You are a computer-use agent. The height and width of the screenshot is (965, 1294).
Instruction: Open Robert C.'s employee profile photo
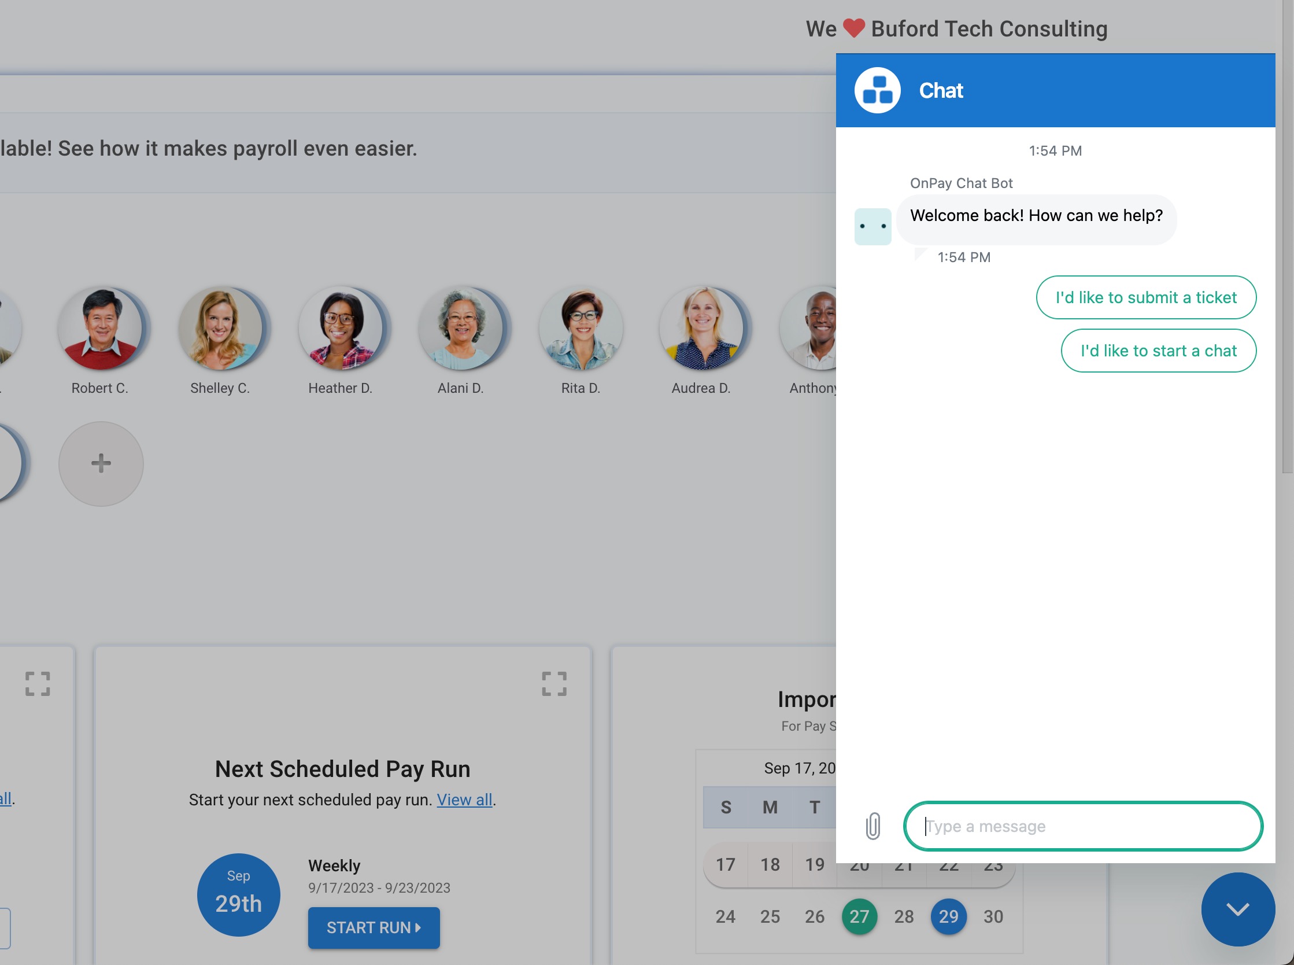(x=100, y=328)
